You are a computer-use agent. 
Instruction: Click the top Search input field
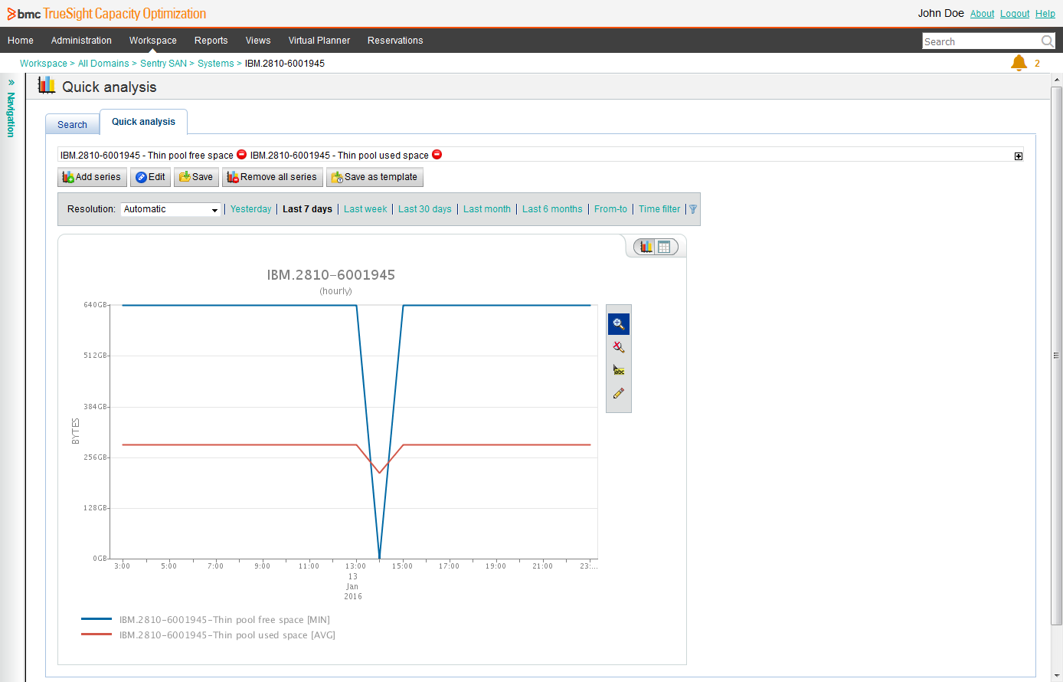coord(981,41)
